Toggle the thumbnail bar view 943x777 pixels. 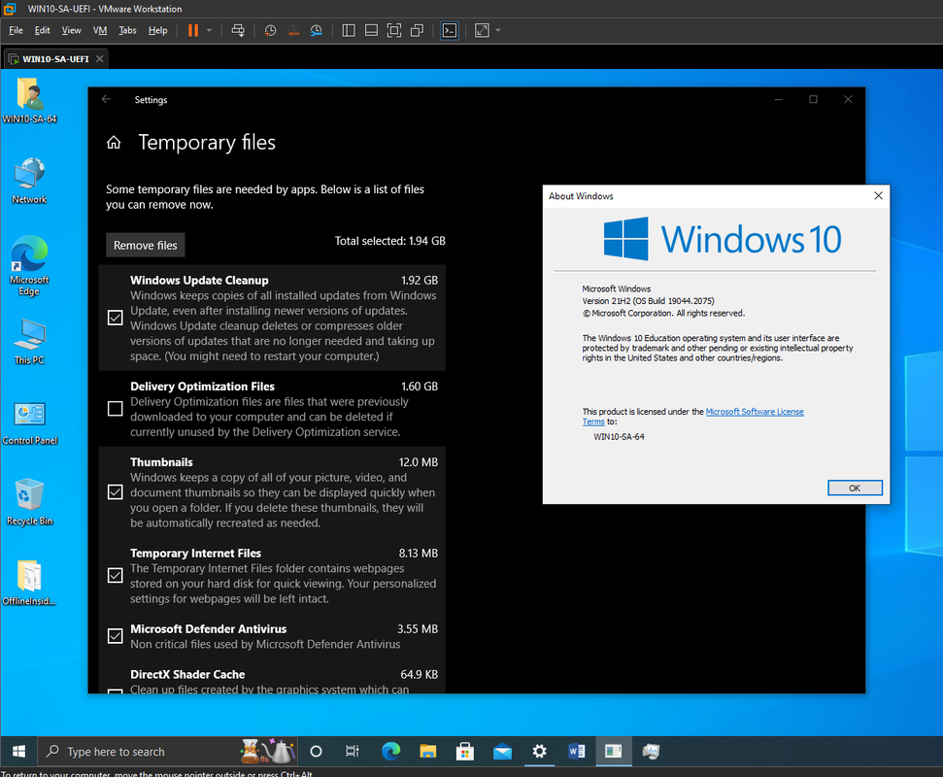(372, 31)
